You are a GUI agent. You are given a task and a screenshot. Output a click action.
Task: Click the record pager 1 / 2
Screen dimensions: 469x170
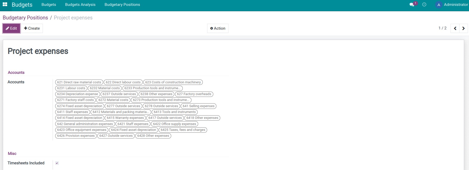pos(442,28)
